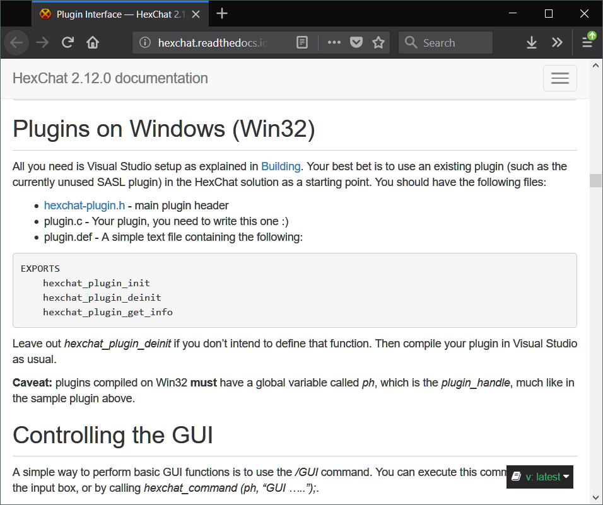Viewport: 603px width, 505px height.
Task: Bookmark this page with the star
Action: pos(378,43)
